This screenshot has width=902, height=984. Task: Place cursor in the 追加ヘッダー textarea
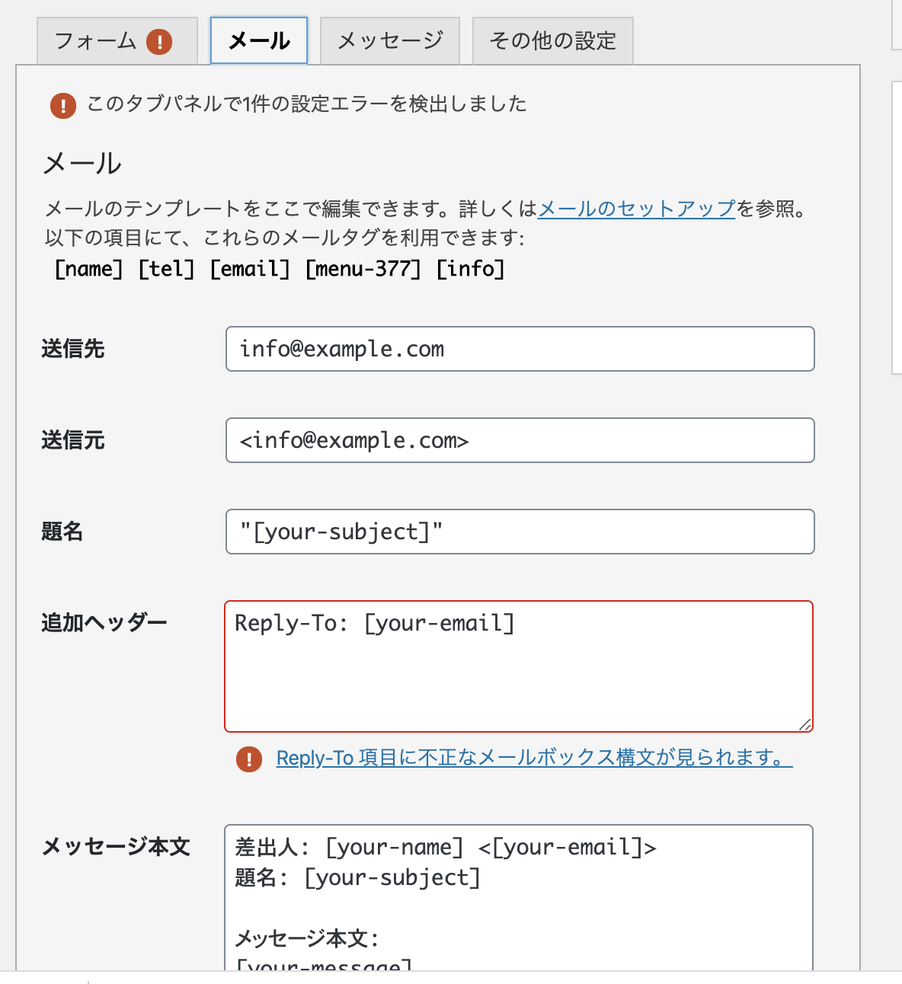520,664
